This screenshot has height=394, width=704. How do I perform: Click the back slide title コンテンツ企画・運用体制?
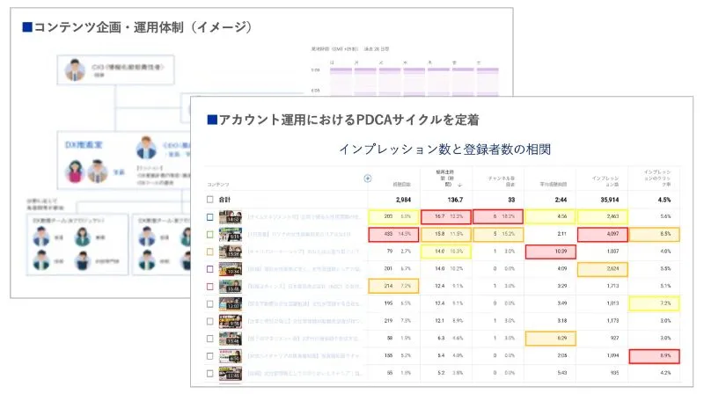click(108, 27)
